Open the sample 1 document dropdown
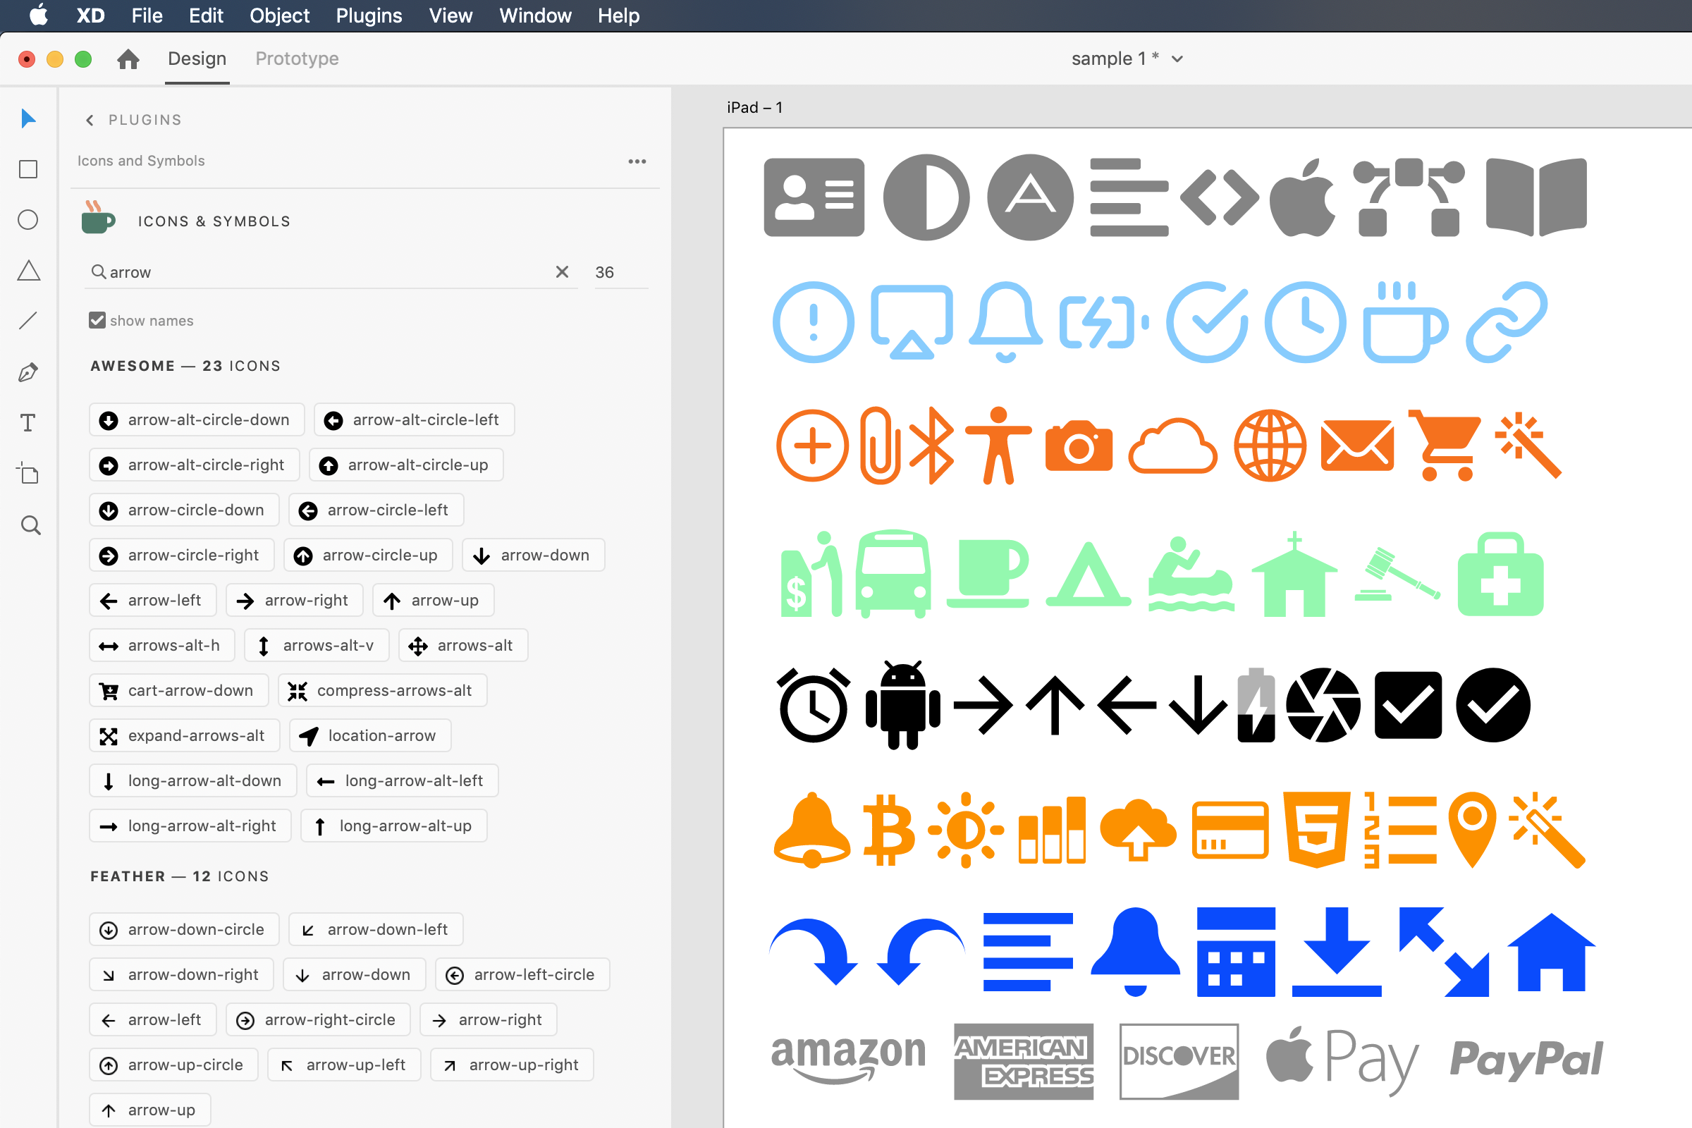This screenshot has width=1692, height=1128. pos(1177,59)
